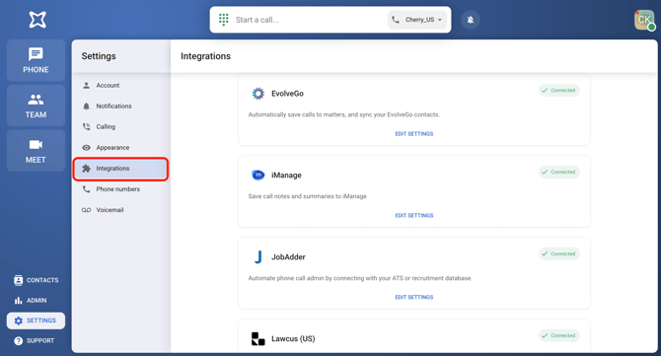
Task: Click the Lawcus (US) logo icon
Action: [x=258, y=338]
